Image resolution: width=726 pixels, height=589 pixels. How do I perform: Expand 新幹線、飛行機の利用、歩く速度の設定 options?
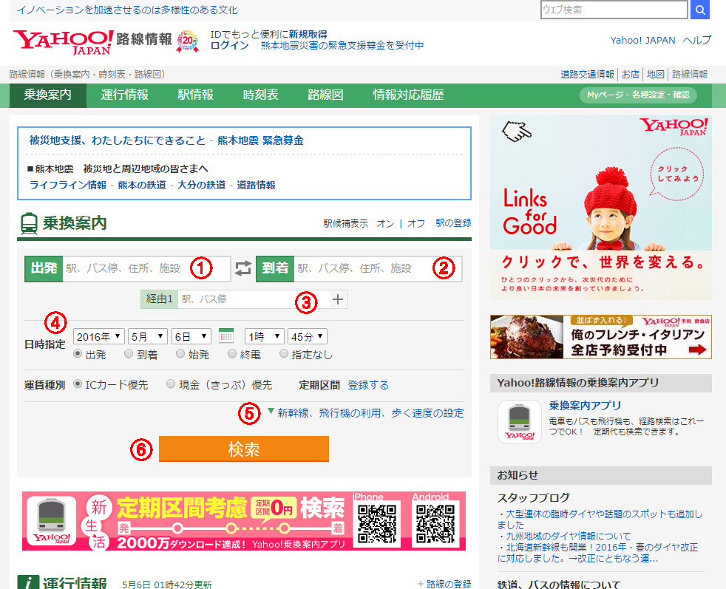point(370,412)
